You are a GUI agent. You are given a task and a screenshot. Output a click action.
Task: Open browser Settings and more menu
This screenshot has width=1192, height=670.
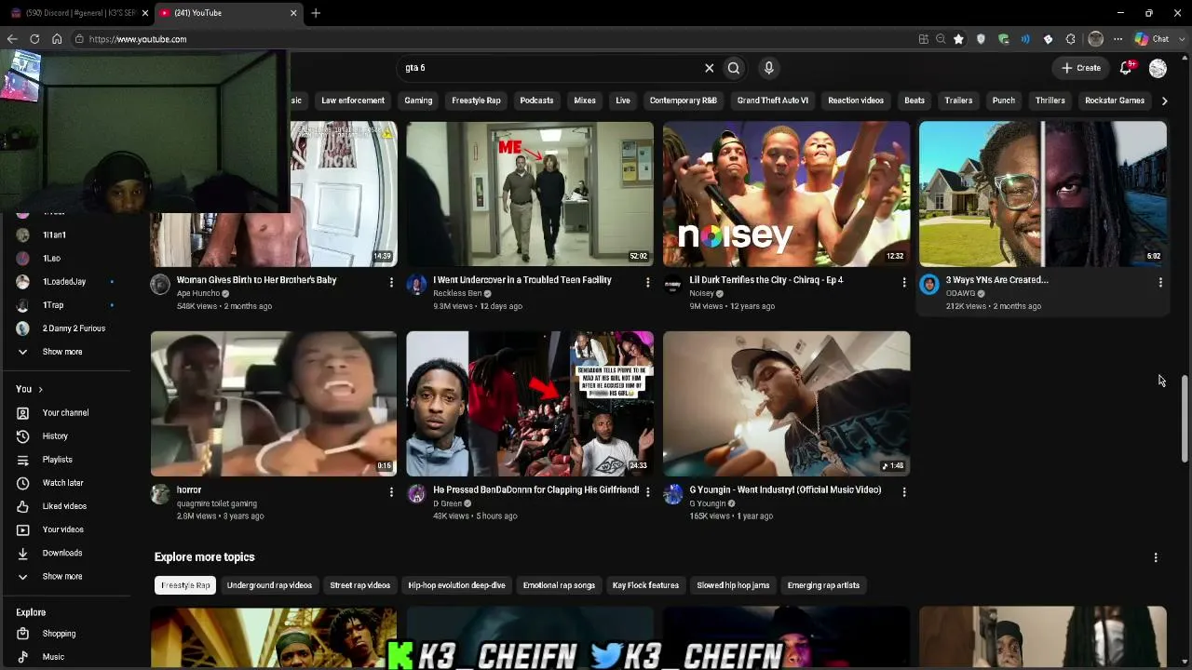(x=1117, y=39)
